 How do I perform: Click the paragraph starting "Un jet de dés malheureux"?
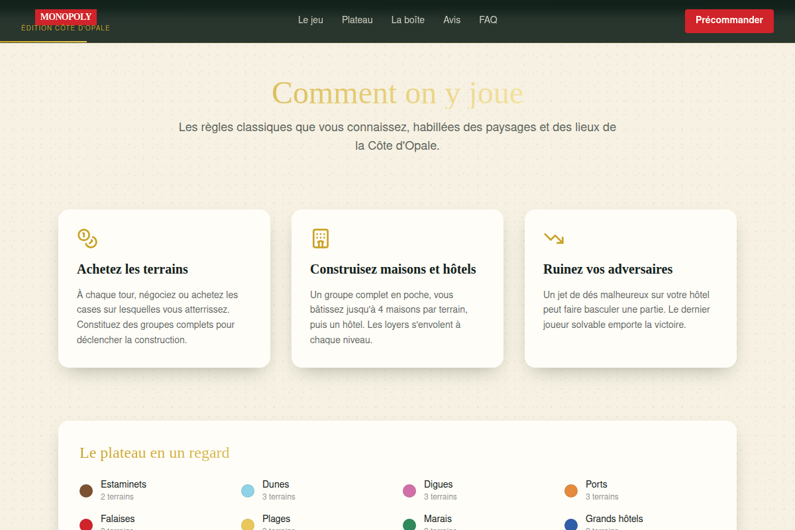(627, 310)
